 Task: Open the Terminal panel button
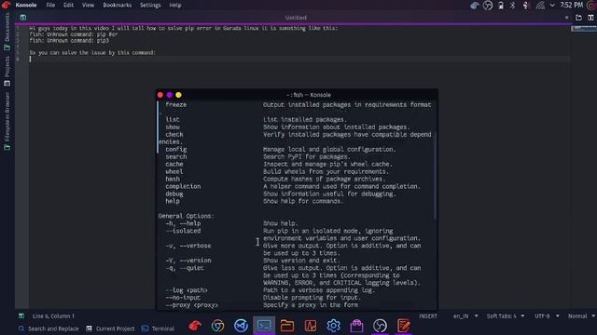pos(158,328)
